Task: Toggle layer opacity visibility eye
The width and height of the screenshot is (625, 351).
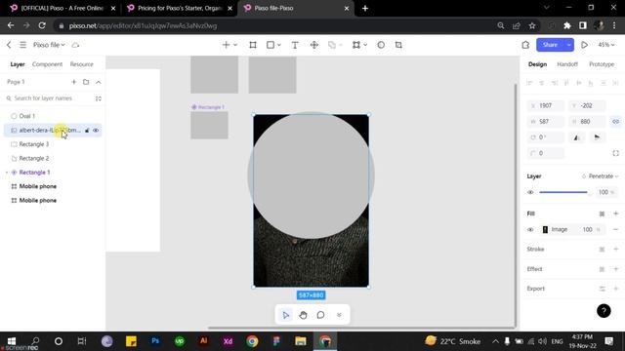Action: [530, 192]
